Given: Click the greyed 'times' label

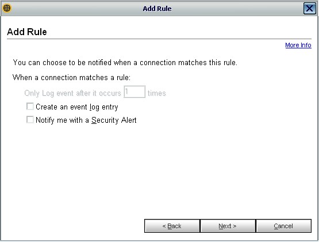Looking at the screenshot, I should pos(157,93).
